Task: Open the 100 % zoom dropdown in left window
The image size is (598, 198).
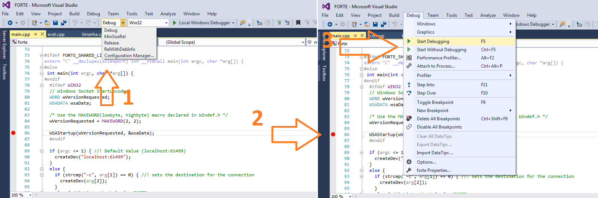Action: (30, 195)
